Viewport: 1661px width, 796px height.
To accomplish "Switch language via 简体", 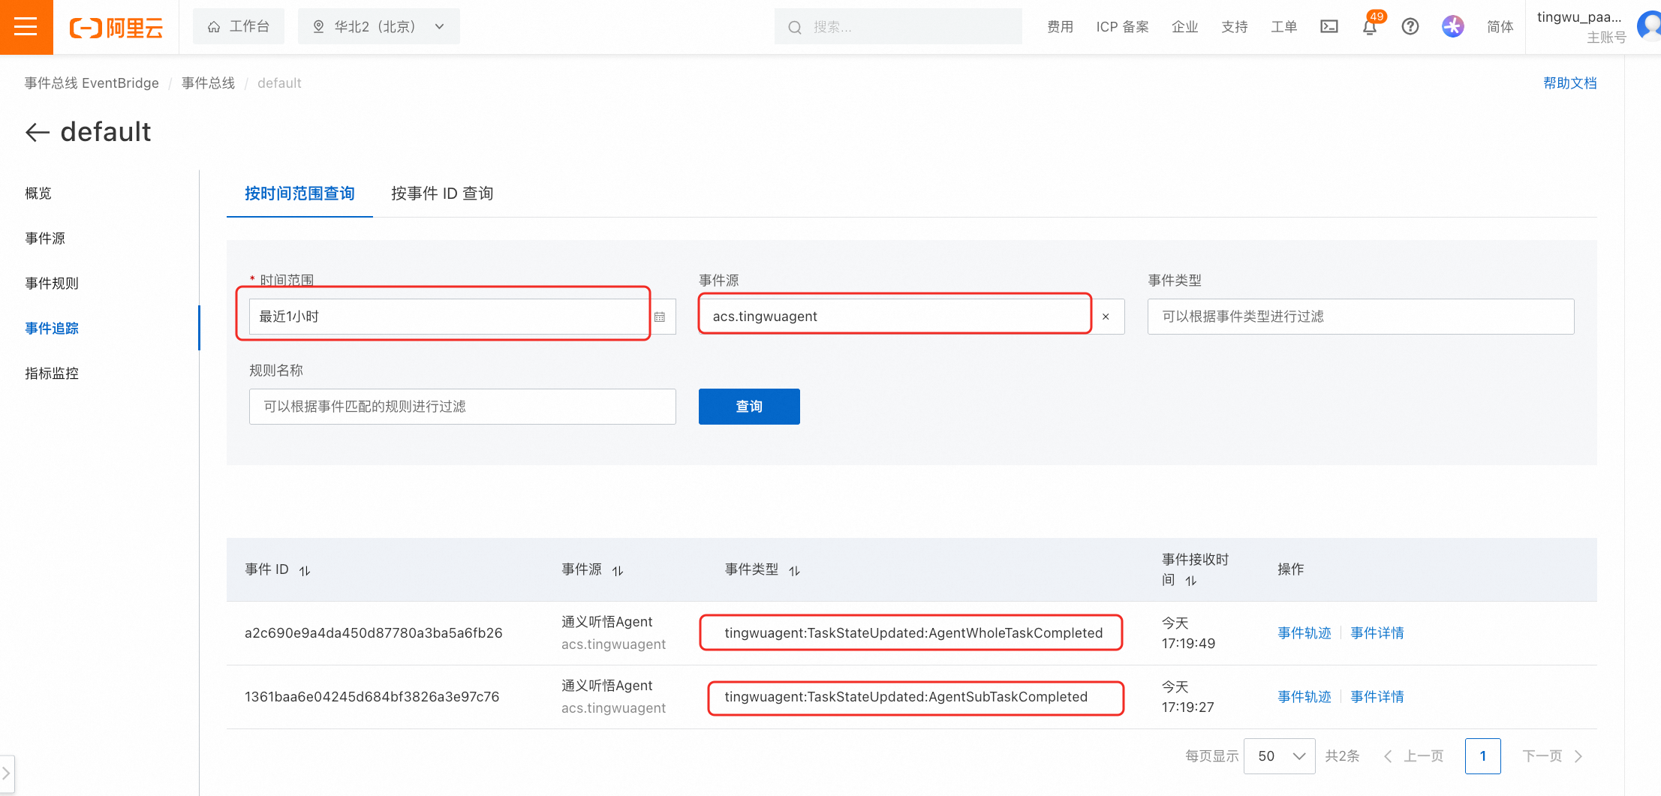I will point(1500,27).
